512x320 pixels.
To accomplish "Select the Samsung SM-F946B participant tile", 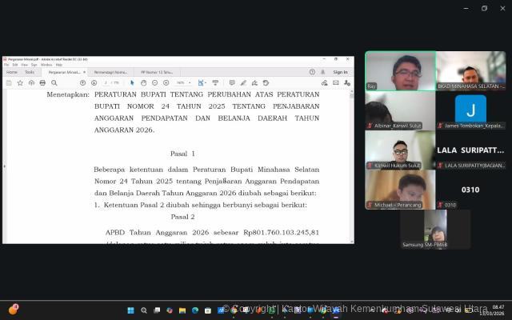I will point(435,229).
